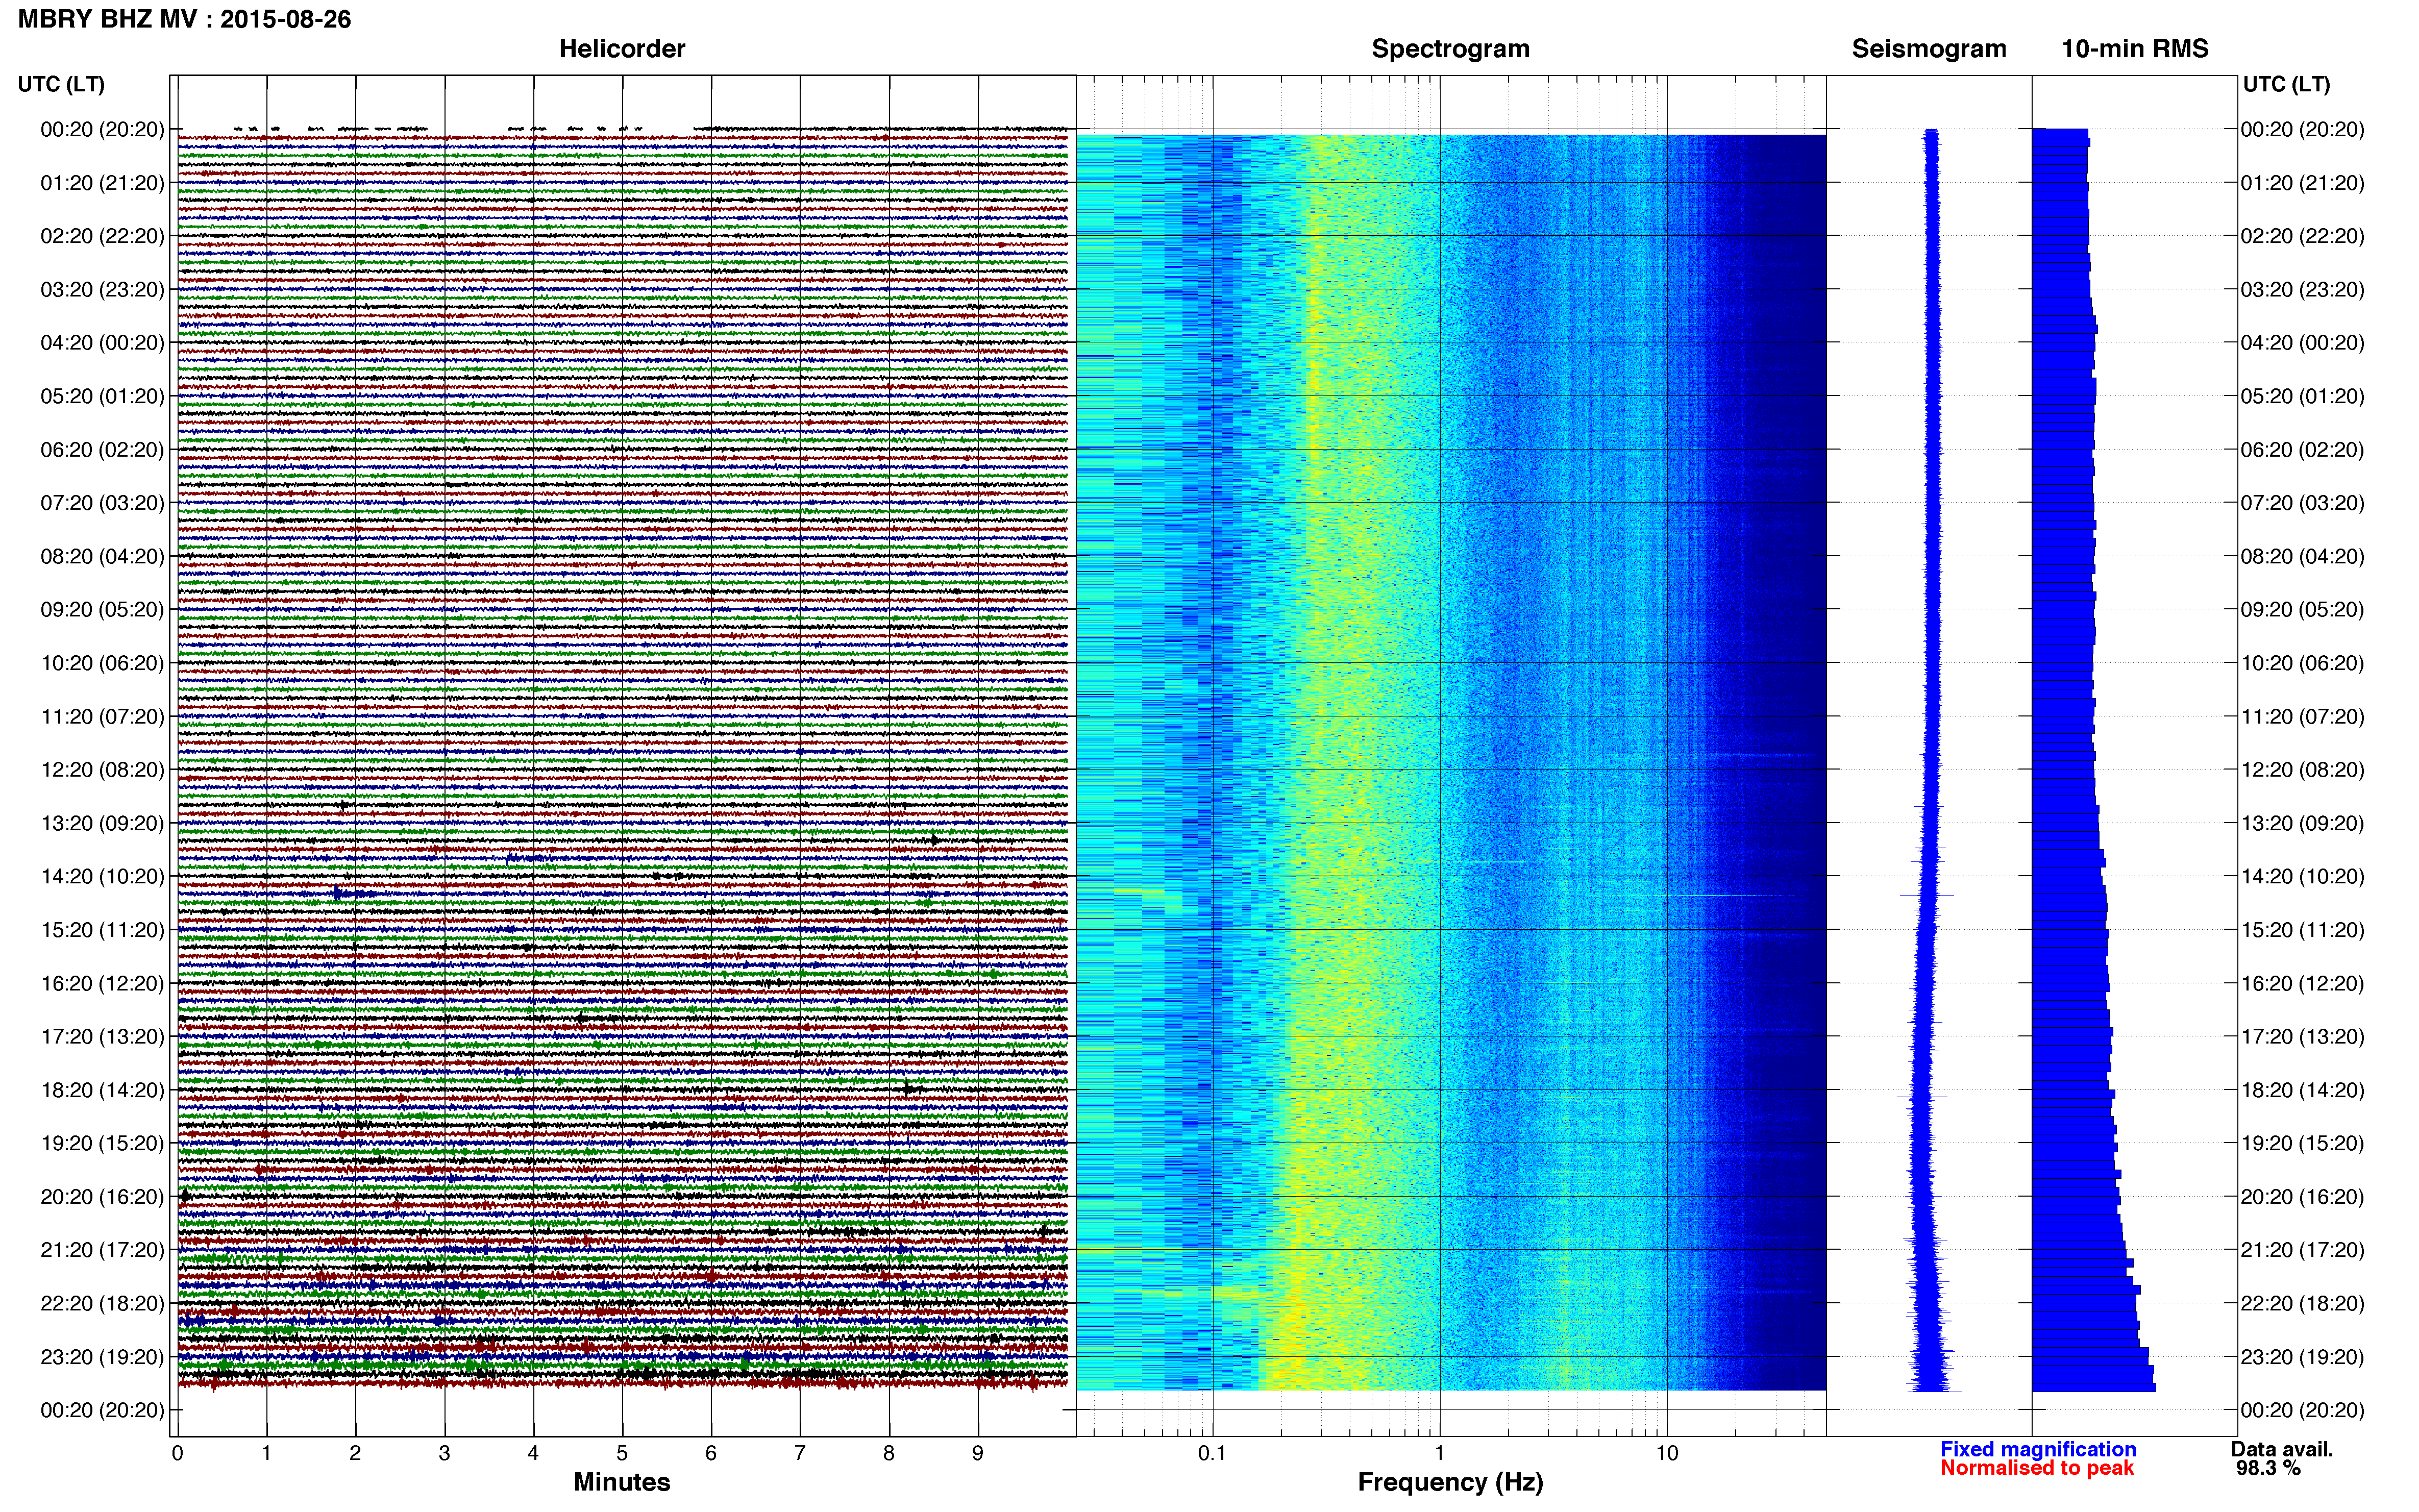Click minute tick label '5' on helicorder axis

click(x=622, y=1453)
